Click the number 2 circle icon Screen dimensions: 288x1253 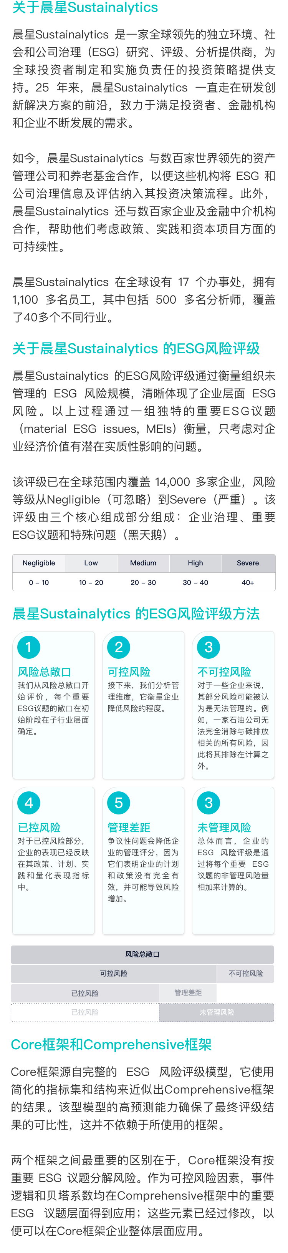pyautogui.click(x=119, y=647)
